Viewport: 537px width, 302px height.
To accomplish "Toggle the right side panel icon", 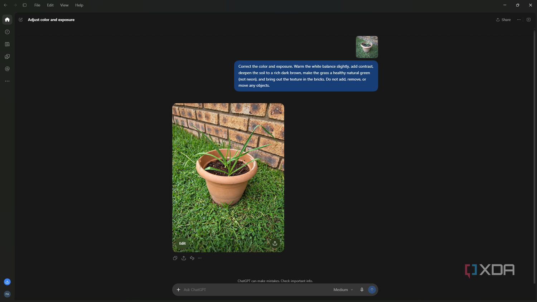I will point(528,20).
